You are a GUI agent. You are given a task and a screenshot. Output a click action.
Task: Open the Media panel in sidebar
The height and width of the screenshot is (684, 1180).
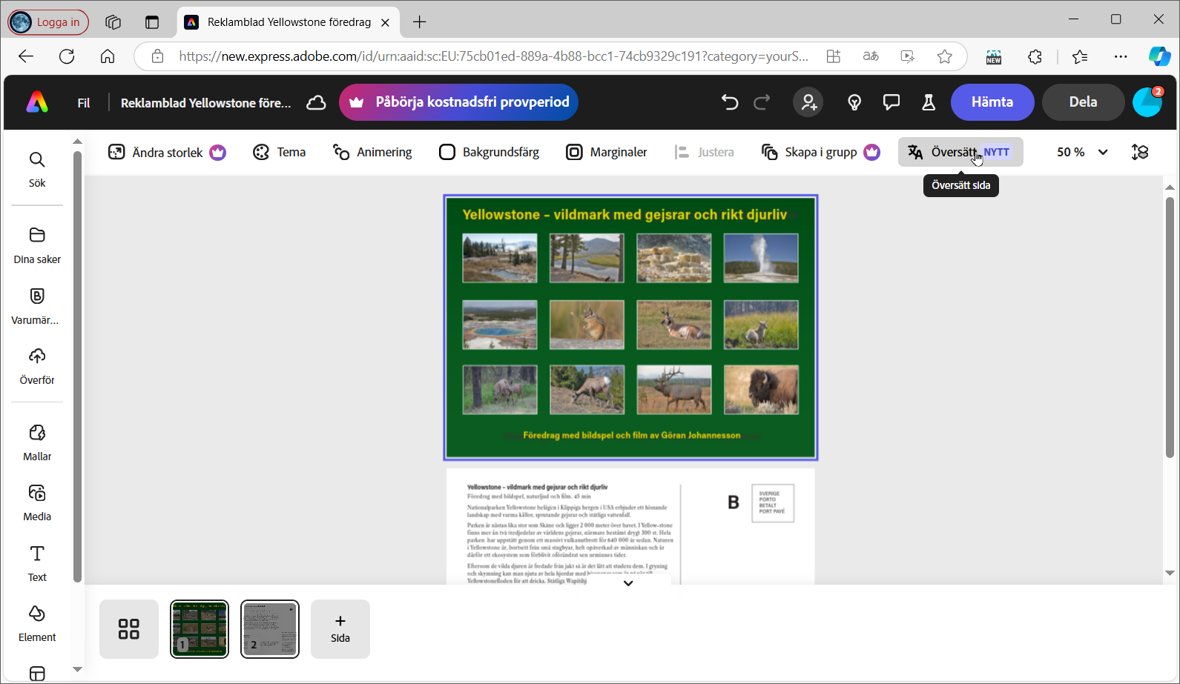pyautogui.click(x=37, y=502)
